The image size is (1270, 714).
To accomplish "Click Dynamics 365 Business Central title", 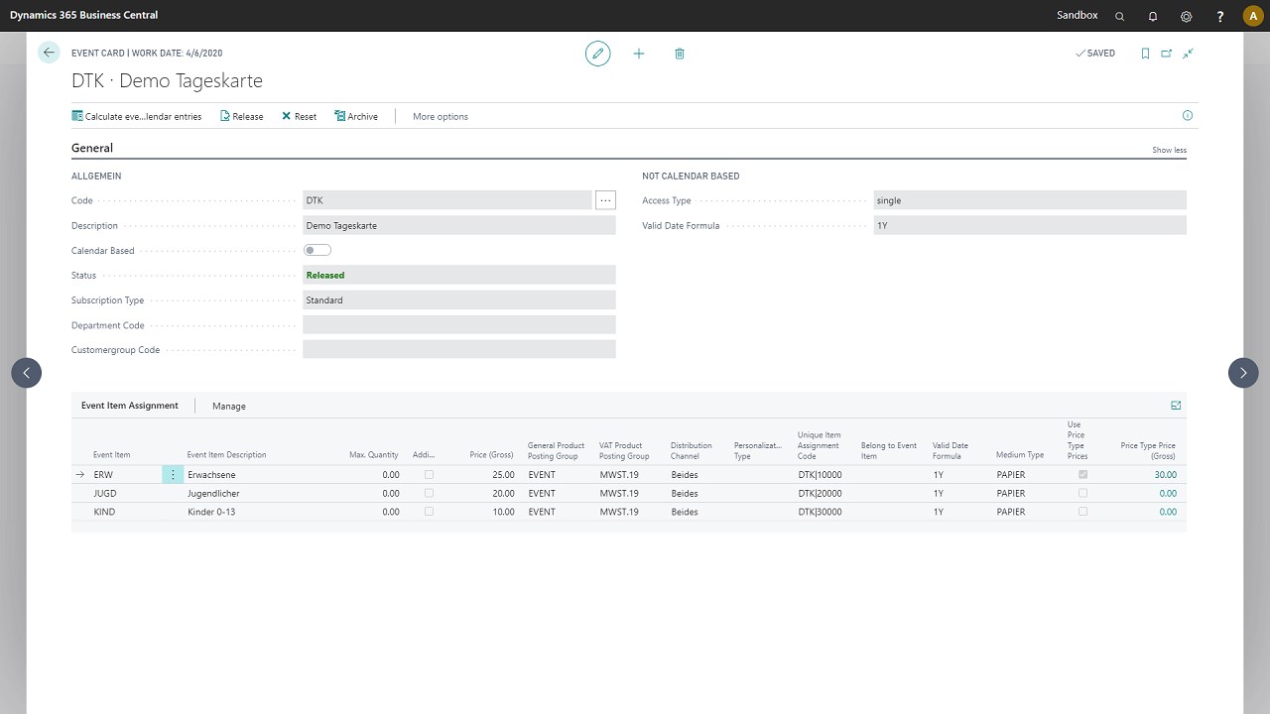I will pos(83,15).
